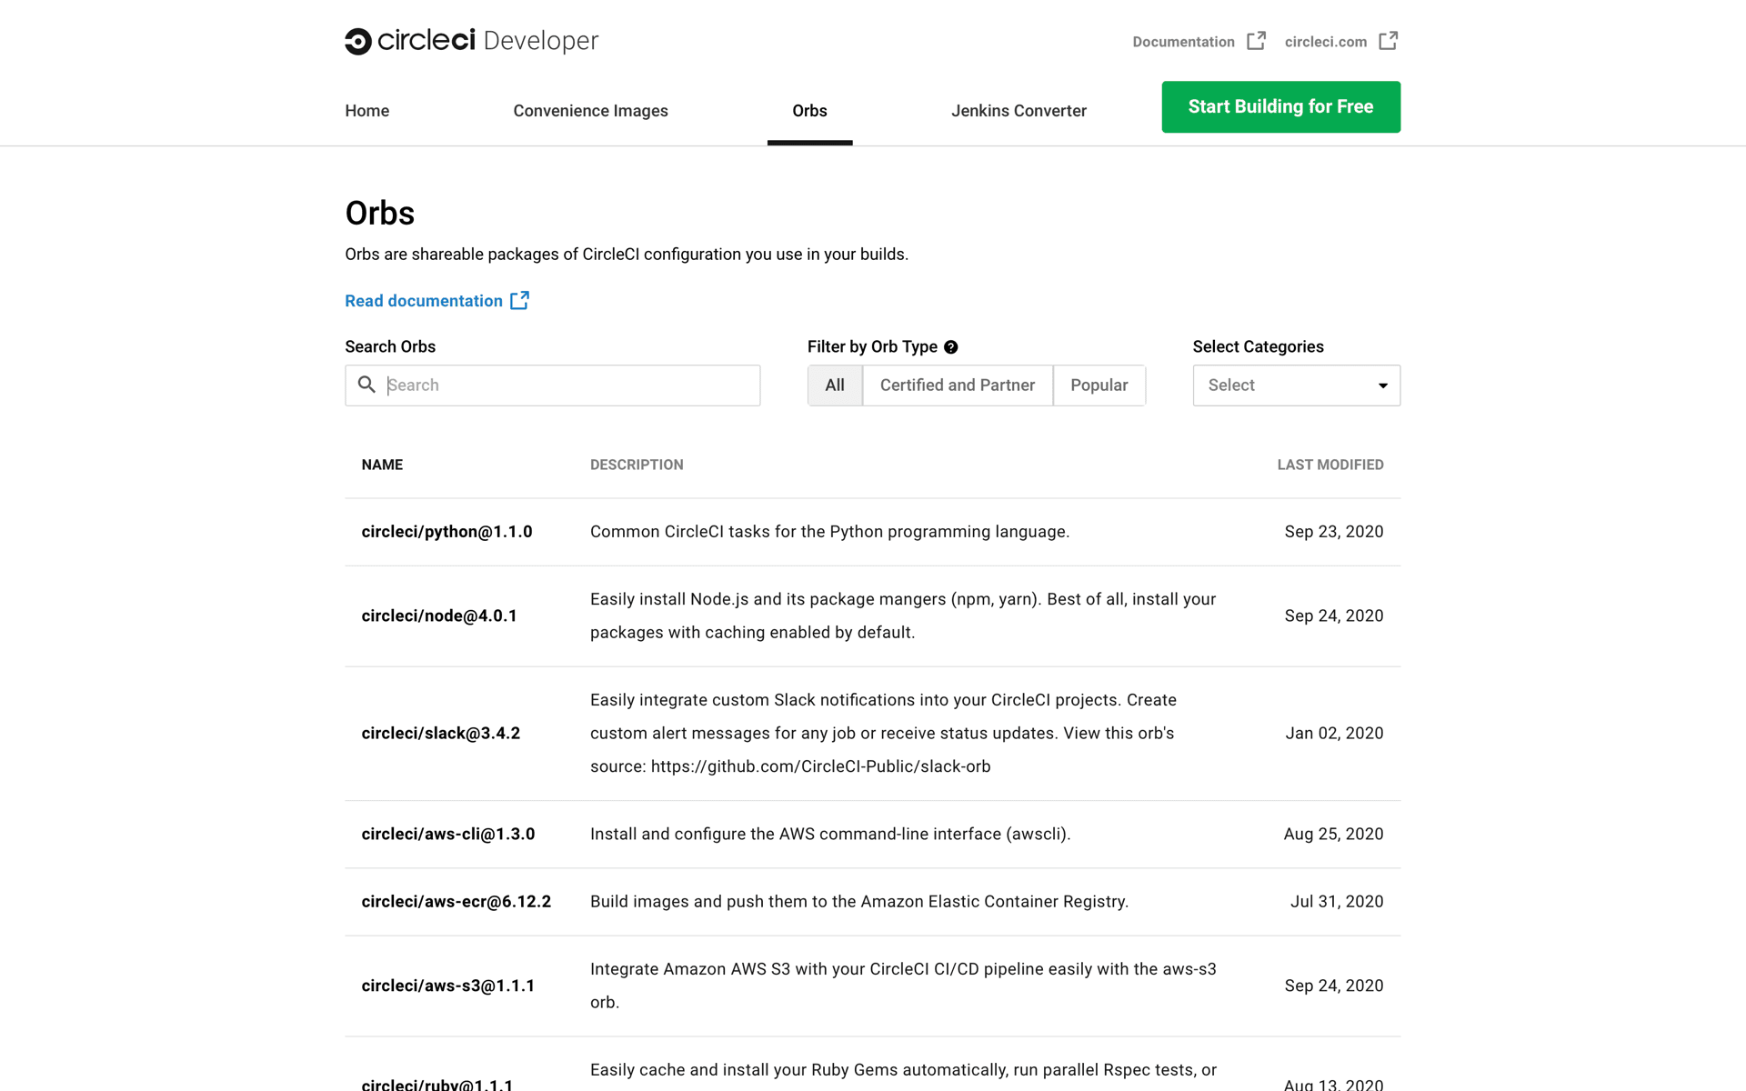Screen dimensions: 1746x1091
Task: Open the circleci/node@4.0.1 orb
Action: tap(439, 616)
